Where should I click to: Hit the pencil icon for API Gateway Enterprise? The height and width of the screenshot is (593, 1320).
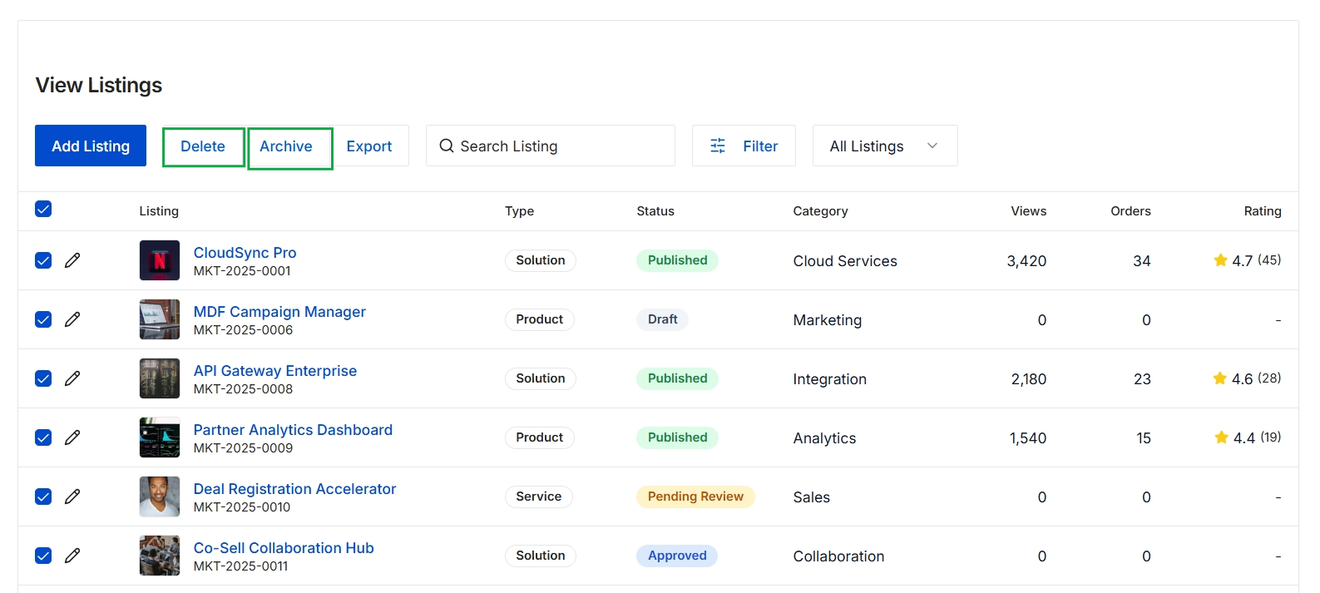coord(72,378)
